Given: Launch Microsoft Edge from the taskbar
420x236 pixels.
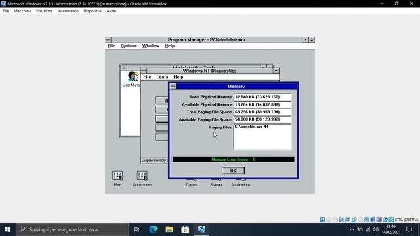Looking at the screenshot, I should point(153,229).
